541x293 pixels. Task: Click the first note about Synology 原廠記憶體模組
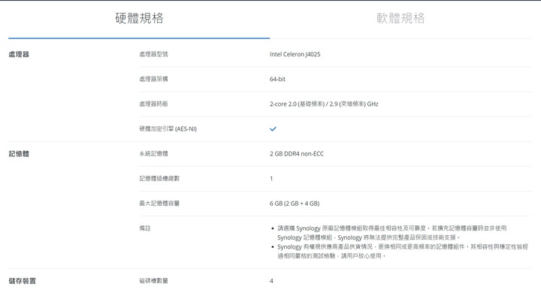392,233
